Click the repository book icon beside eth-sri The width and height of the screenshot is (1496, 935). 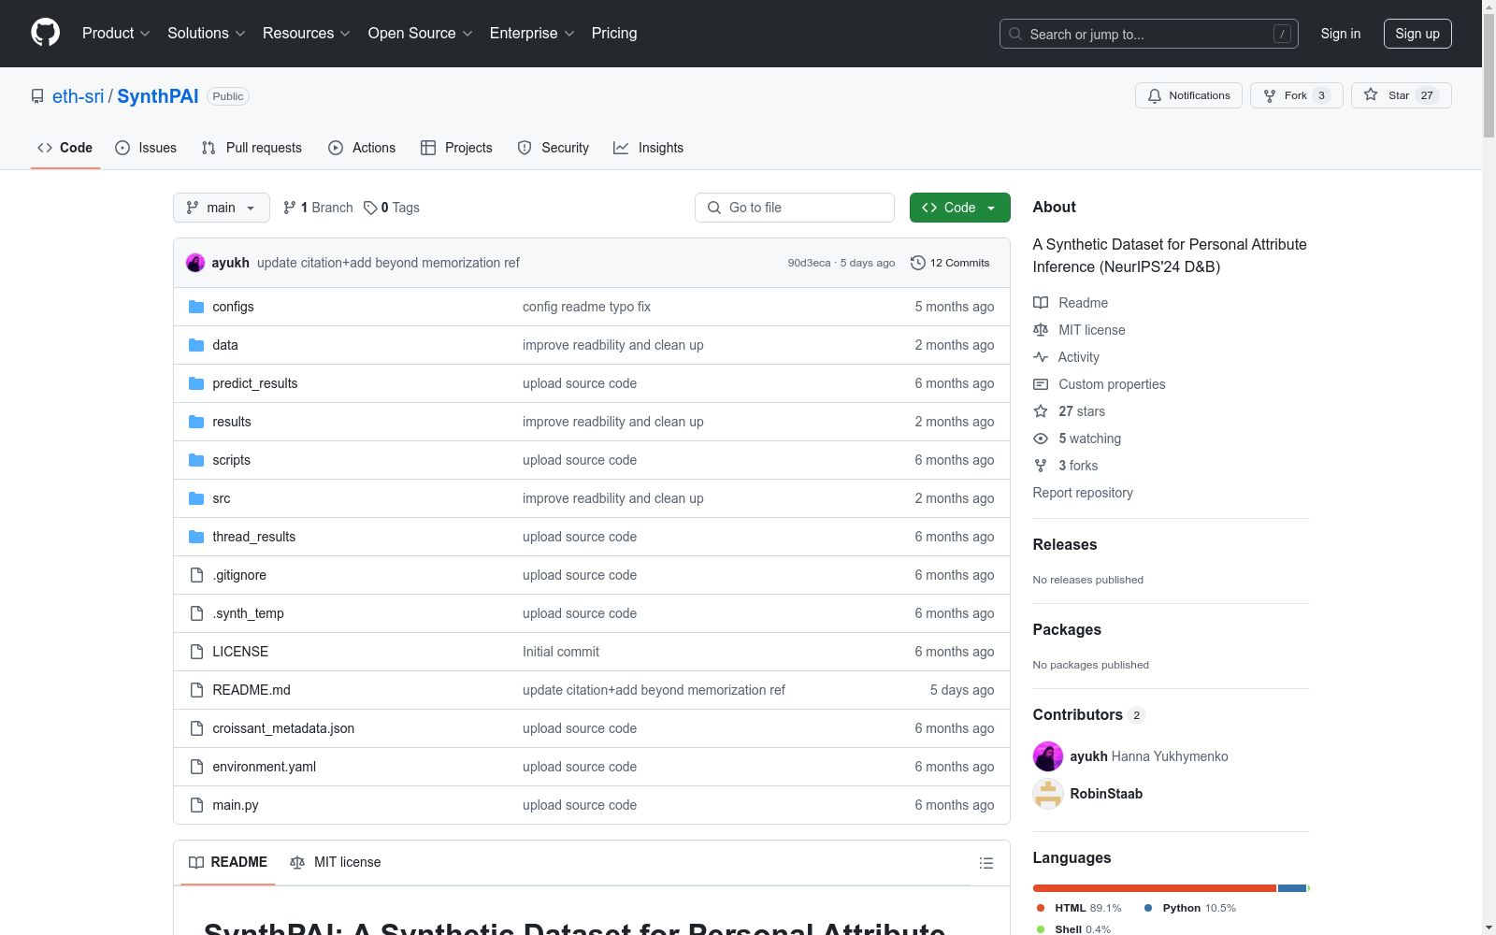click(x=37, y=96)
